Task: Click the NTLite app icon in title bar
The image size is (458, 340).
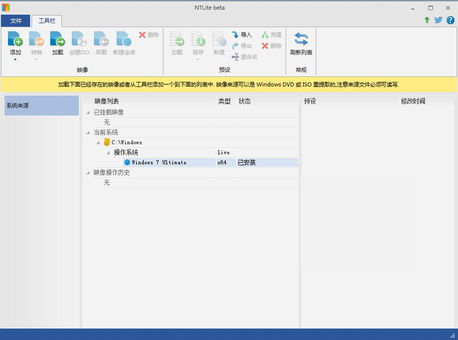Action: [x=5, y=7]
